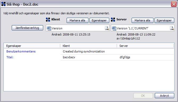Select the Klient Version field
The image size is (178, 102).
pyautogui.click(x=78, y=28)
